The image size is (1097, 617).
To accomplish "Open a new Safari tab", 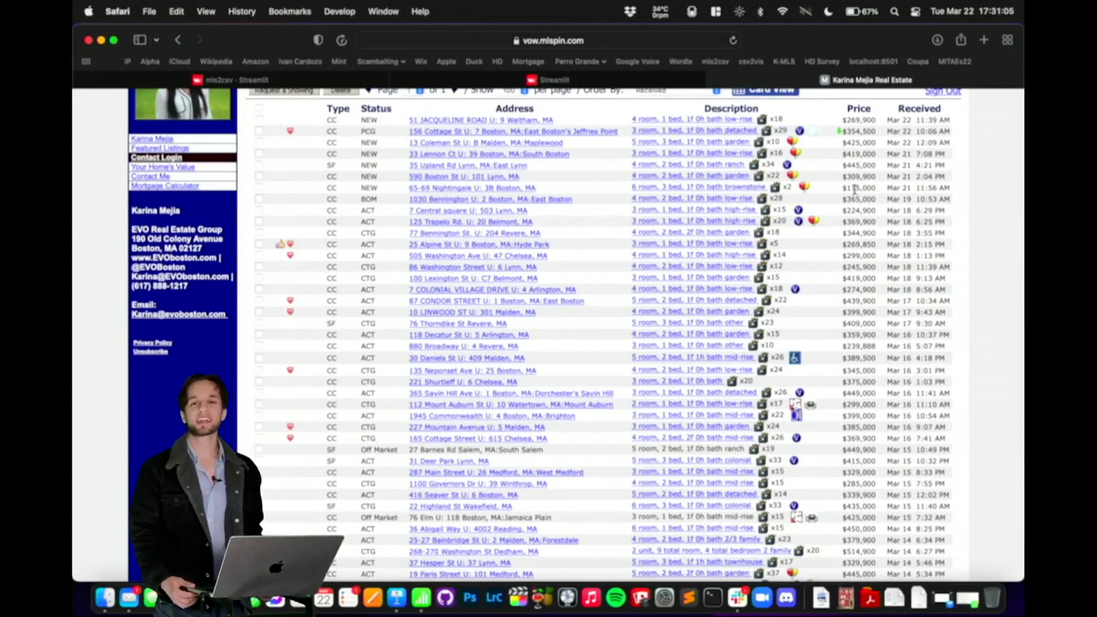I will tap(984, 40).
